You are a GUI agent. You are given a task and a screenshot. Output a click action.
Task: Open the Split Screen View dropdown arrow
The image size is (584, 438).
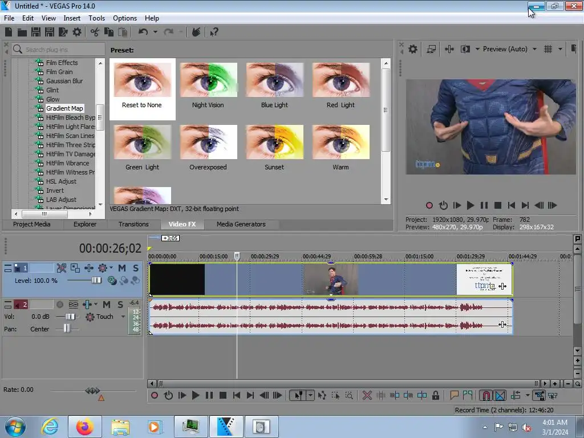click(477, 49)
